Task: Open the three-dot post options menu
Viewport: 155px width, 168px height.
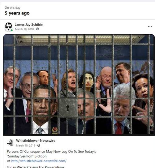Action: click(150, 27)
